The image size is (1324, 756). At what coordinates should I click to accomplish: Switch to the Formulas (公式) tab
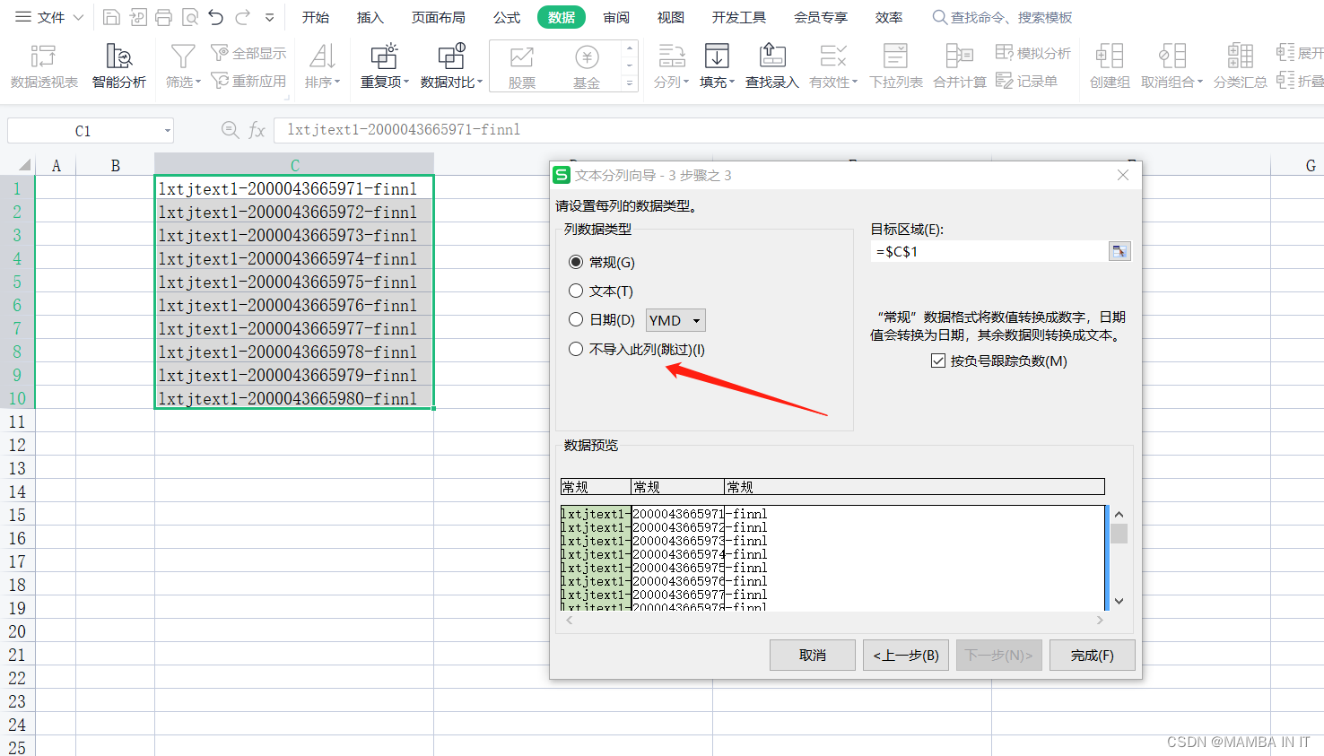[x=507, y=17]
